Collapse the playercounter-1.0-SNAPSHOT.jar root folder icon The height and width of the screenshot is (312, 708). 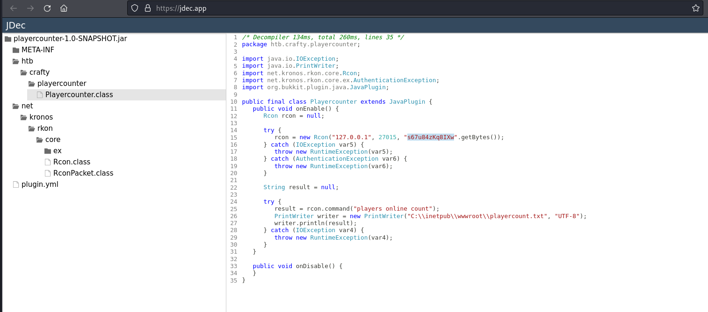click(x=7, y=39)
